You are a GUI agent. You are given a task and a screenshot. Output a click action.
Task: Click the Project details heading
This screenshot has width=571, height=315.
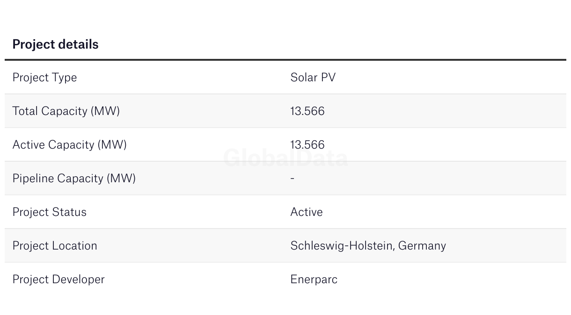55,44
